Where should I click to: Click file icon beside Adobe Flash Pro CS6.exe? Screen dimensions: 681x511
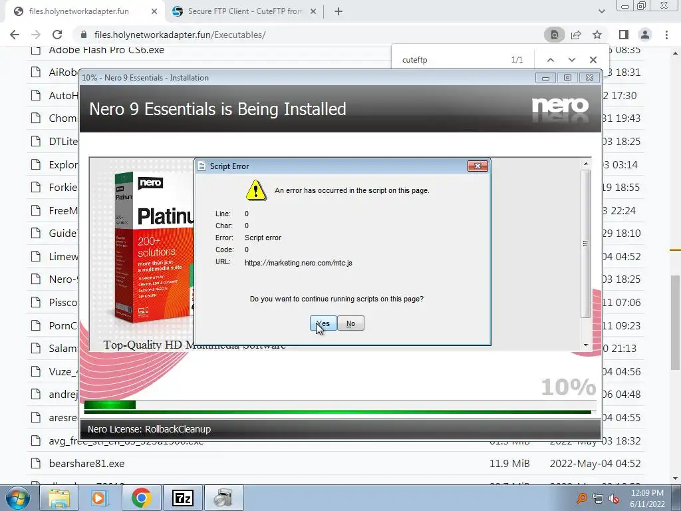(x=36, y=50)
